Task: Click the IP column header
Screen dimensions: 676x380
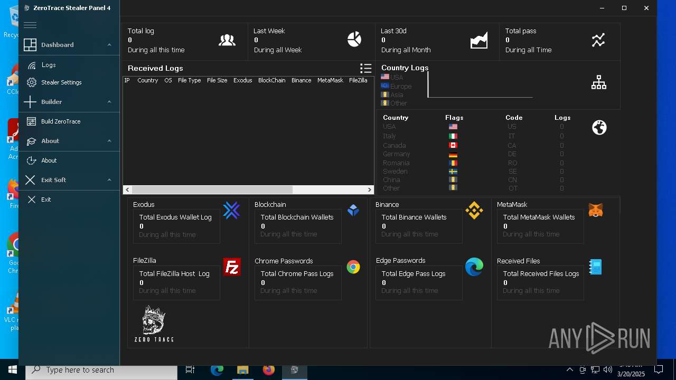Action: (x=127, y=81)
